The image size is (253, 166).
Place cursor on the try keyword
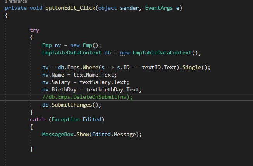(x=34, y=30)
